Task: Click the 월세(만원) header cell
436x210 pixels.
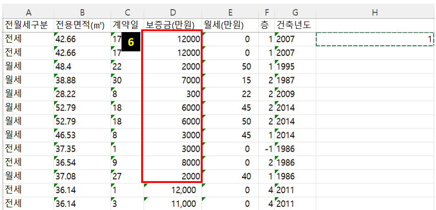Action: coord(230,25)
